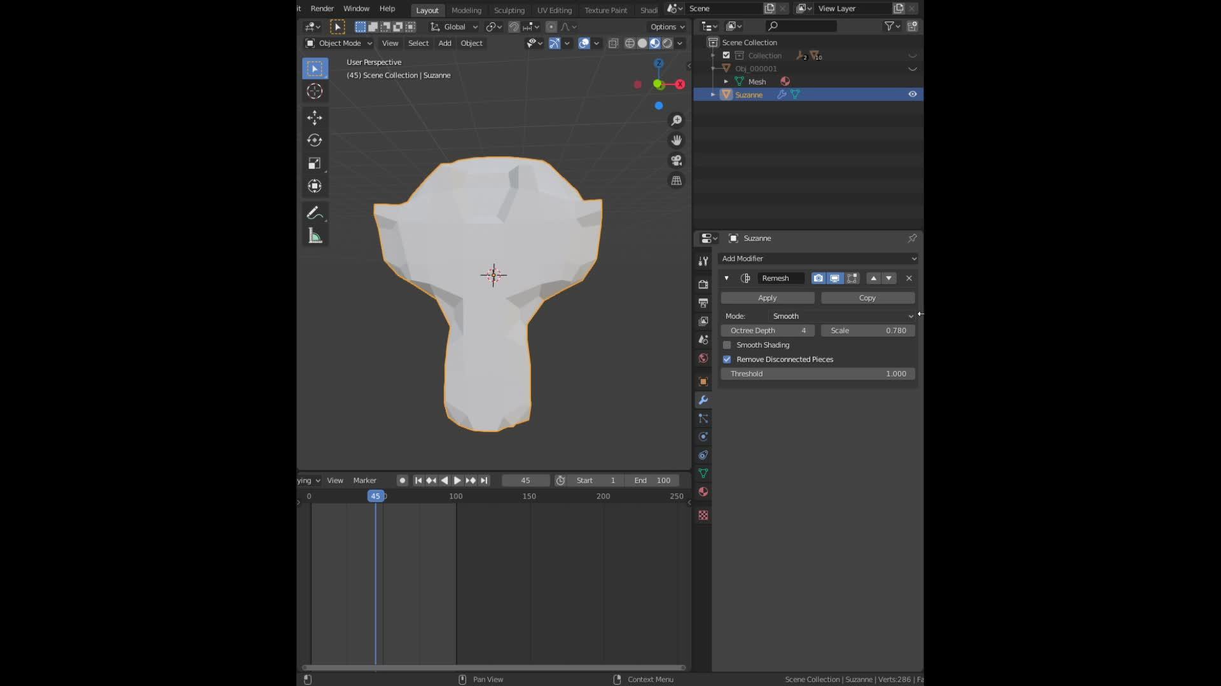Copy the Remesh modifier
The height and width of the screenshot is (686, 1221).
pos(867,297)
